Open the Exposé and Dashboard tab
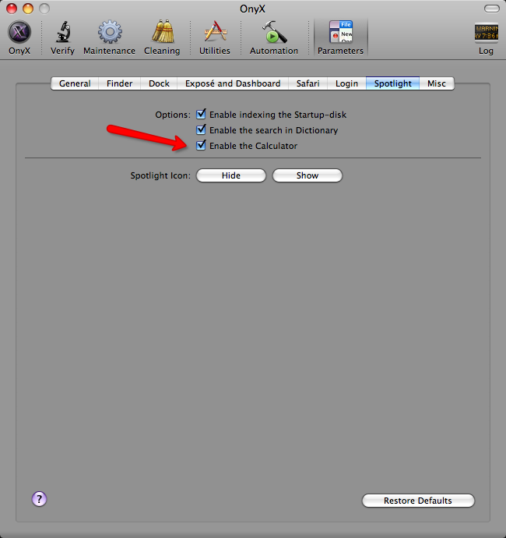The width and height of the screenshot is (506, 538). pos(233,83)
